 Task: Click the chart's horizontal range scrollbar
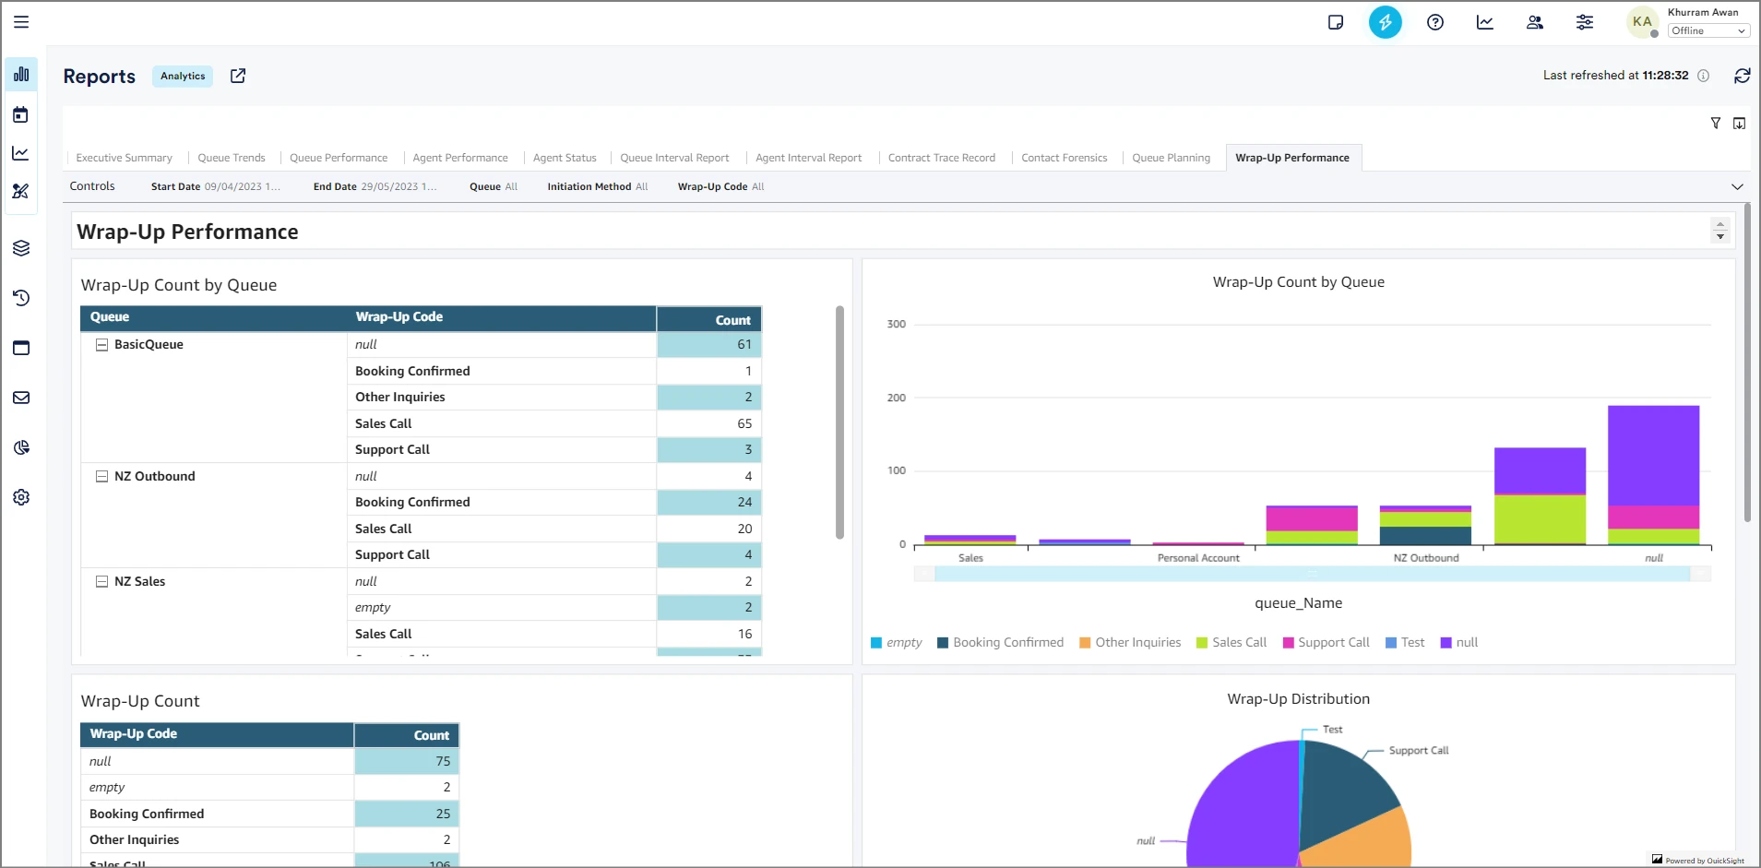(x=1312, y=574)
